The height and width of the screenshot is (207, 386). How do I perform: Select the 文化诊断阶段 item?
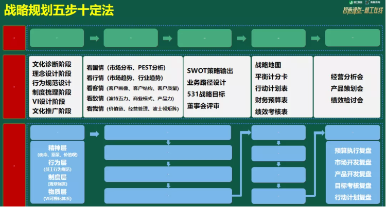click(52, 65)
